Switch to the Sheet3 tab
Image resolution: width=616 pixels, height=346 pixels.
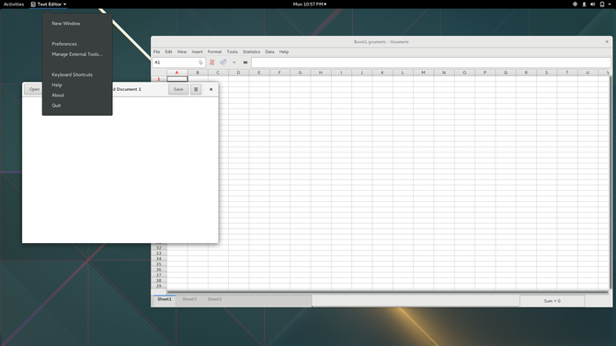click(214, 299)
